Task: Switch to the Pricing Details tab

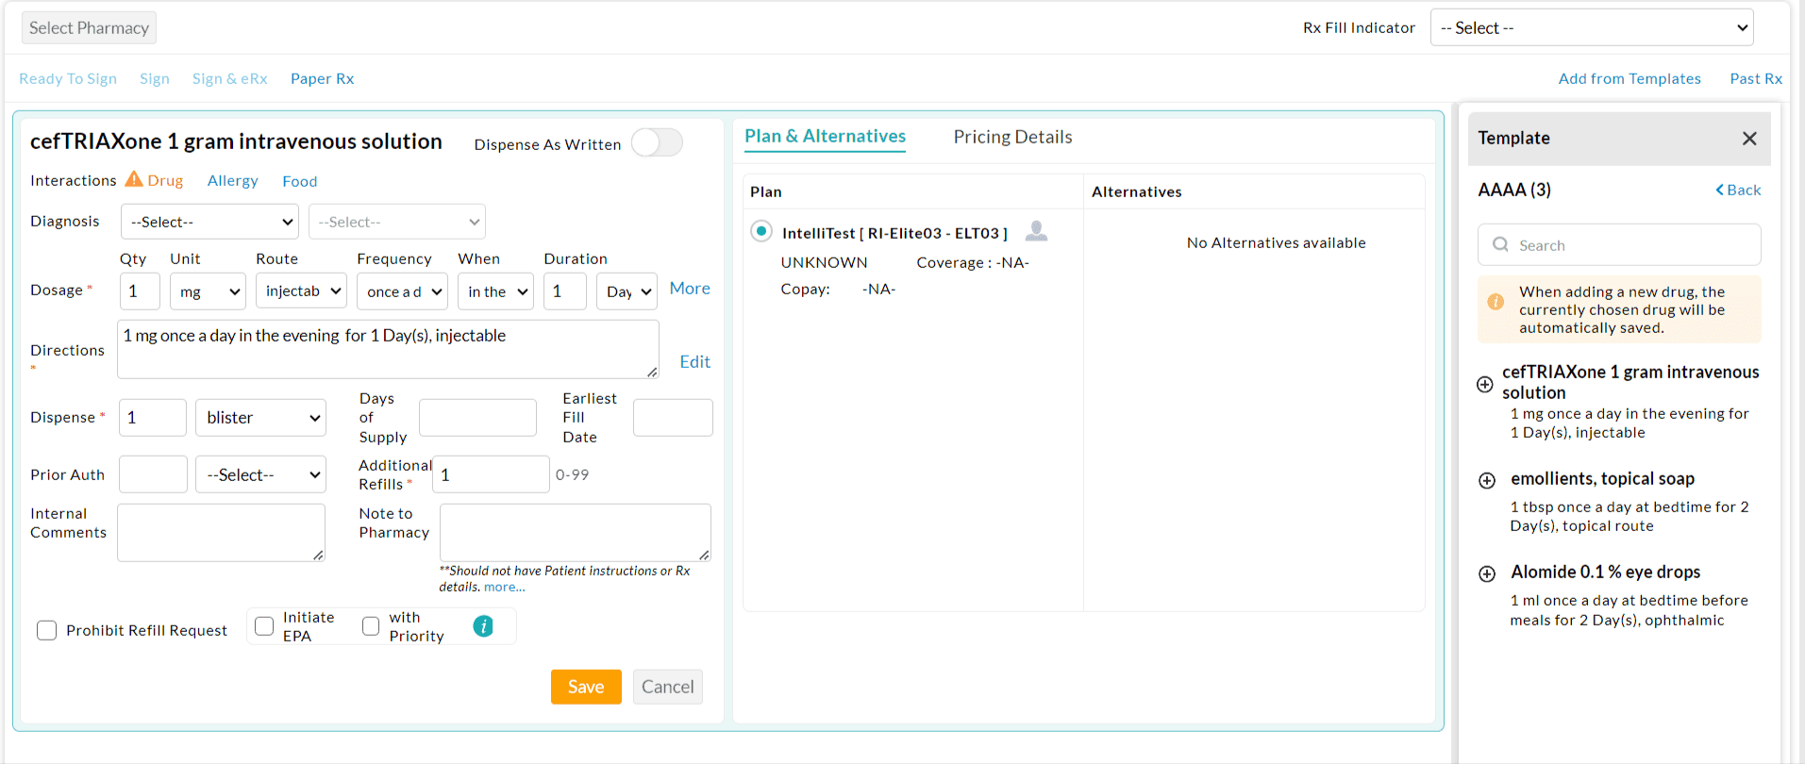Action: (1012, 138)
